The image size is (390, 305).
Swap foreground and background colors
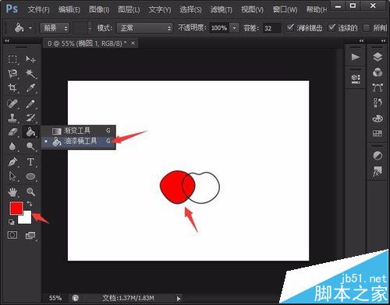pyautogui.click(x=30, y=204)
